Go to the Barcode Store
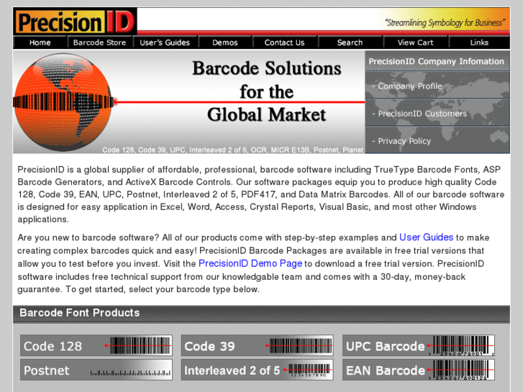Viewport: 523px width, 392px height. tap(100, 42)
